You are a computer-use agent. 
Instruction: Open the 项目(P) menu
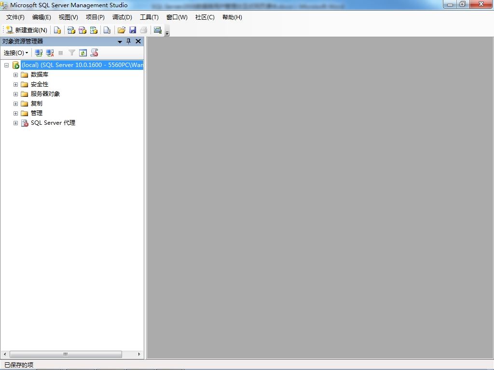pos(95,17)
